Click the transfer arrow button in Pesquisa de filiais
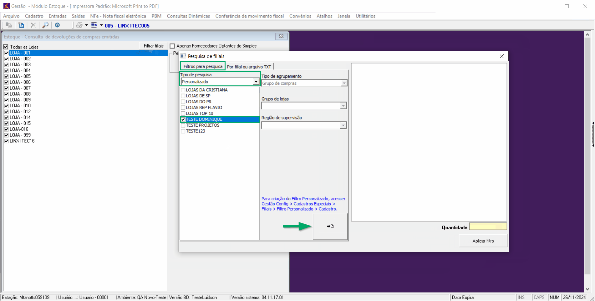The width and height of the screenshot is (595, 301). pos(330,227)
